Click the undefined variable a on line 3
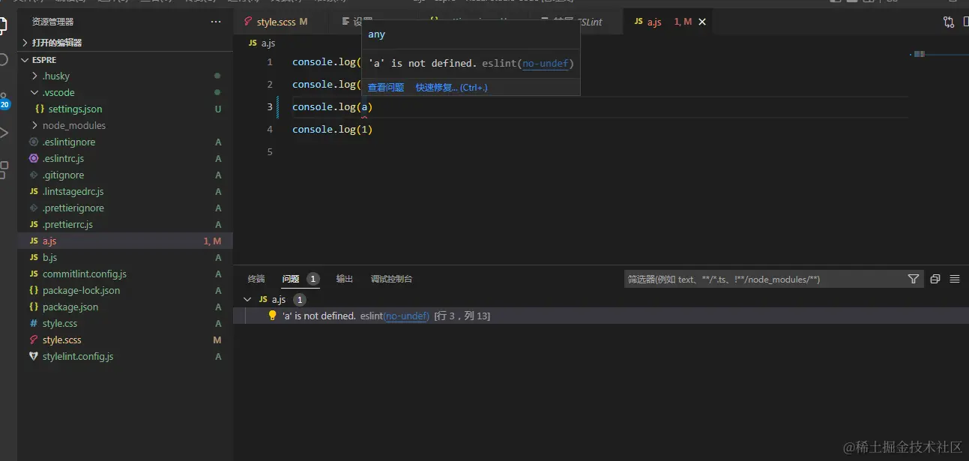Viewport: 969px width, 461px height. tap(364, 107)
